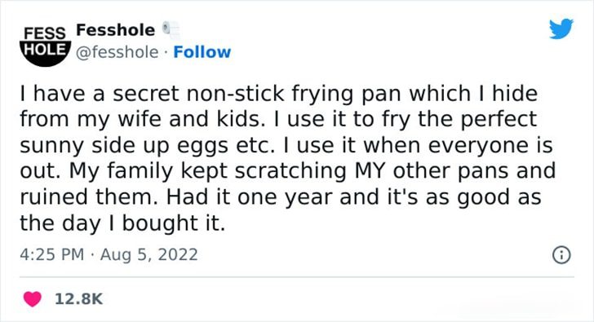The image size is (594, 322).
Task: Click the toilet paper emoji beside Fesshole
Action: [x=171, y=30]
